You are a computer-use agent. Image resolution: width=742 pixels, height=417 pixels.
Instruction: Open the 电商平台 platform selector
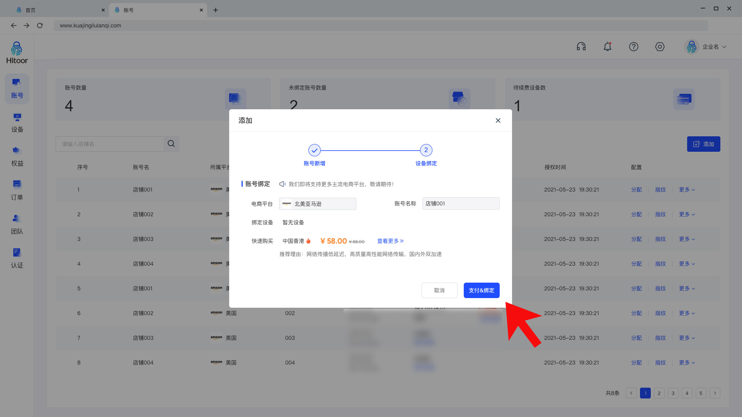[317, 204]
